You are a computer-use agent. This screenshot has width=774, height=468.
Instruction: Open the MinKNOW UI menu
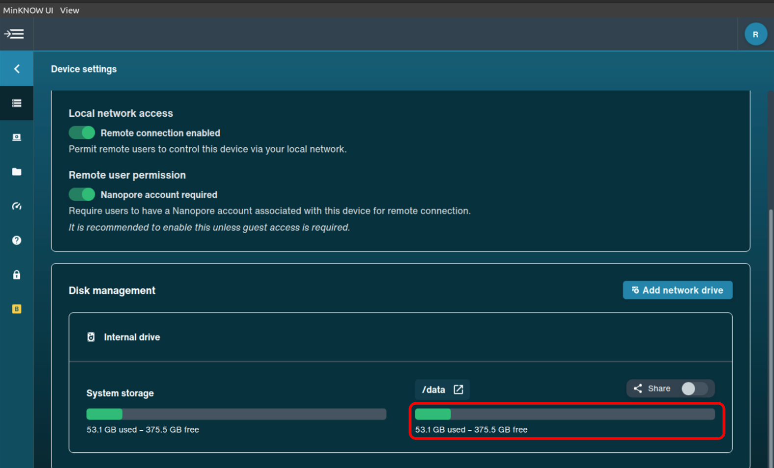point(28,10)
